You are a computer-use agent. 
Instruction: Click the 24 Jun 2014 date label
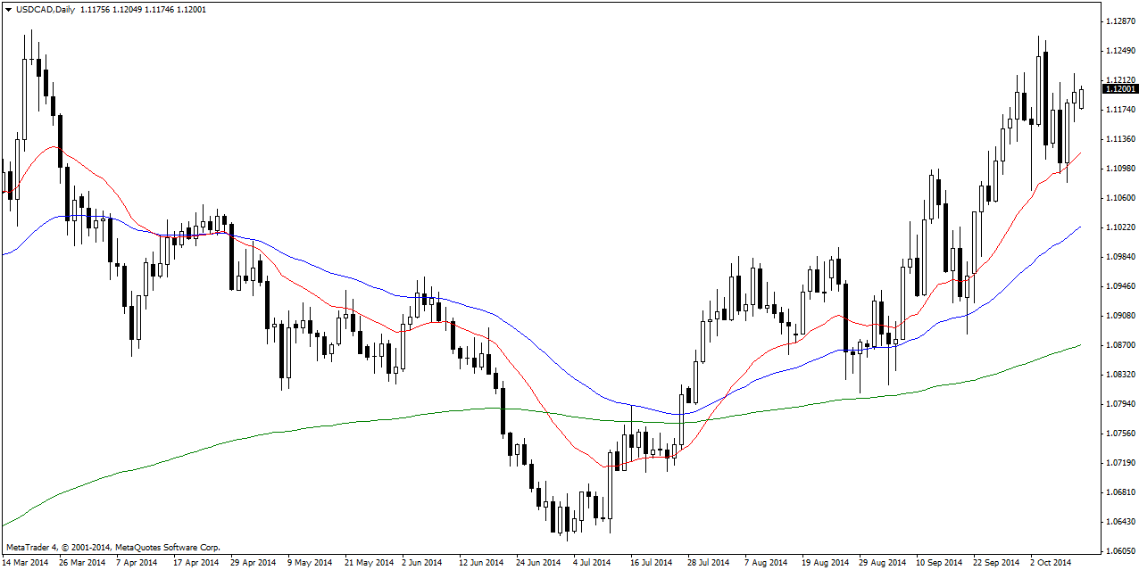(x=537, y=563)
